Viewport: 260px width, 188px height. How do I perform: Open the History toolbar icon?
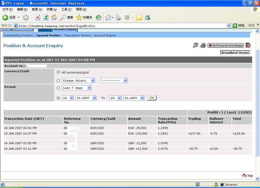pyautogui.click(x=99, y=17)
